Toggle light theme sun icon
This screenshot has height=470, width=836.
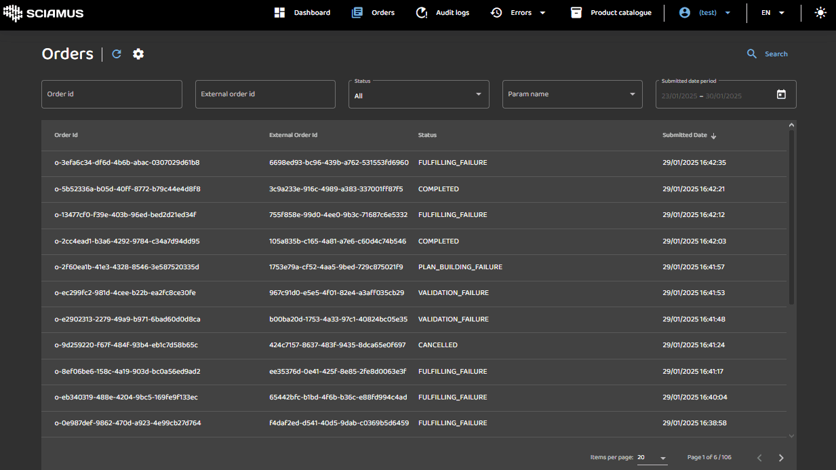click(820, 13)
